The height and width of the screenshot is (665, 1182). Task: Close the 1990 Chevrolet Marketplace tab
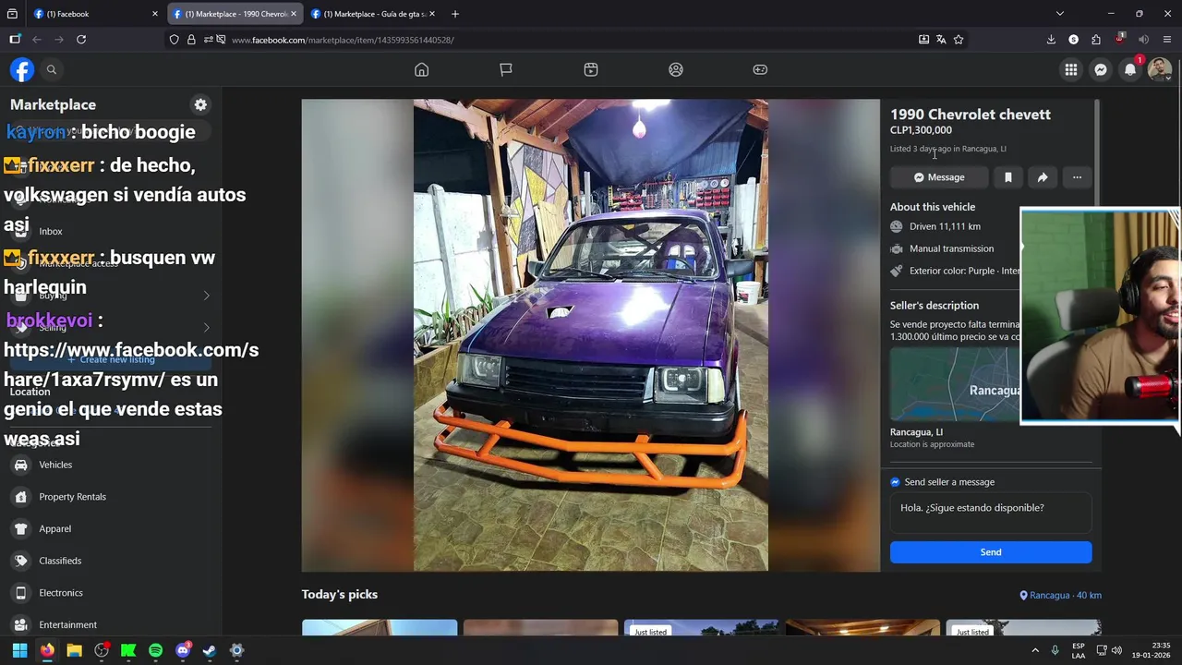tap(294, 14)
